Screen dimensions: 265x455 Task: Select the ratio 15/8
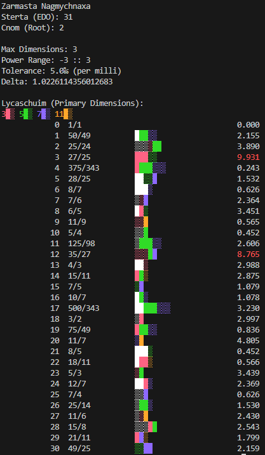(x=77, y=427)
